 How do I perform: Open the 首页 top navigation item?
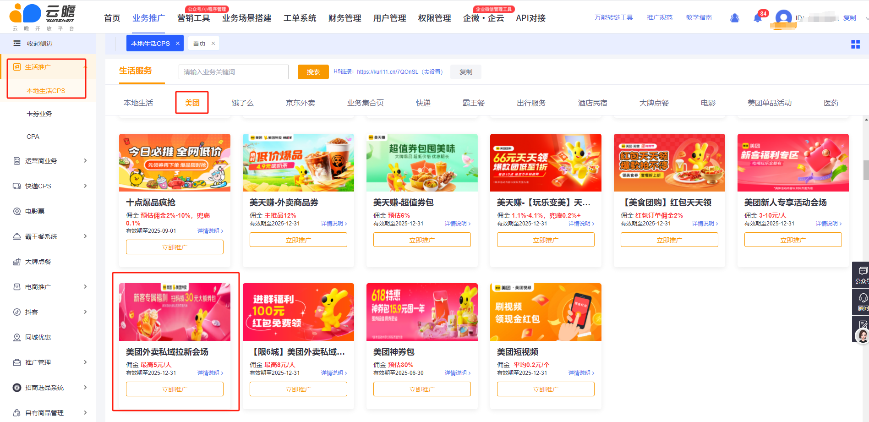[112, 18]
